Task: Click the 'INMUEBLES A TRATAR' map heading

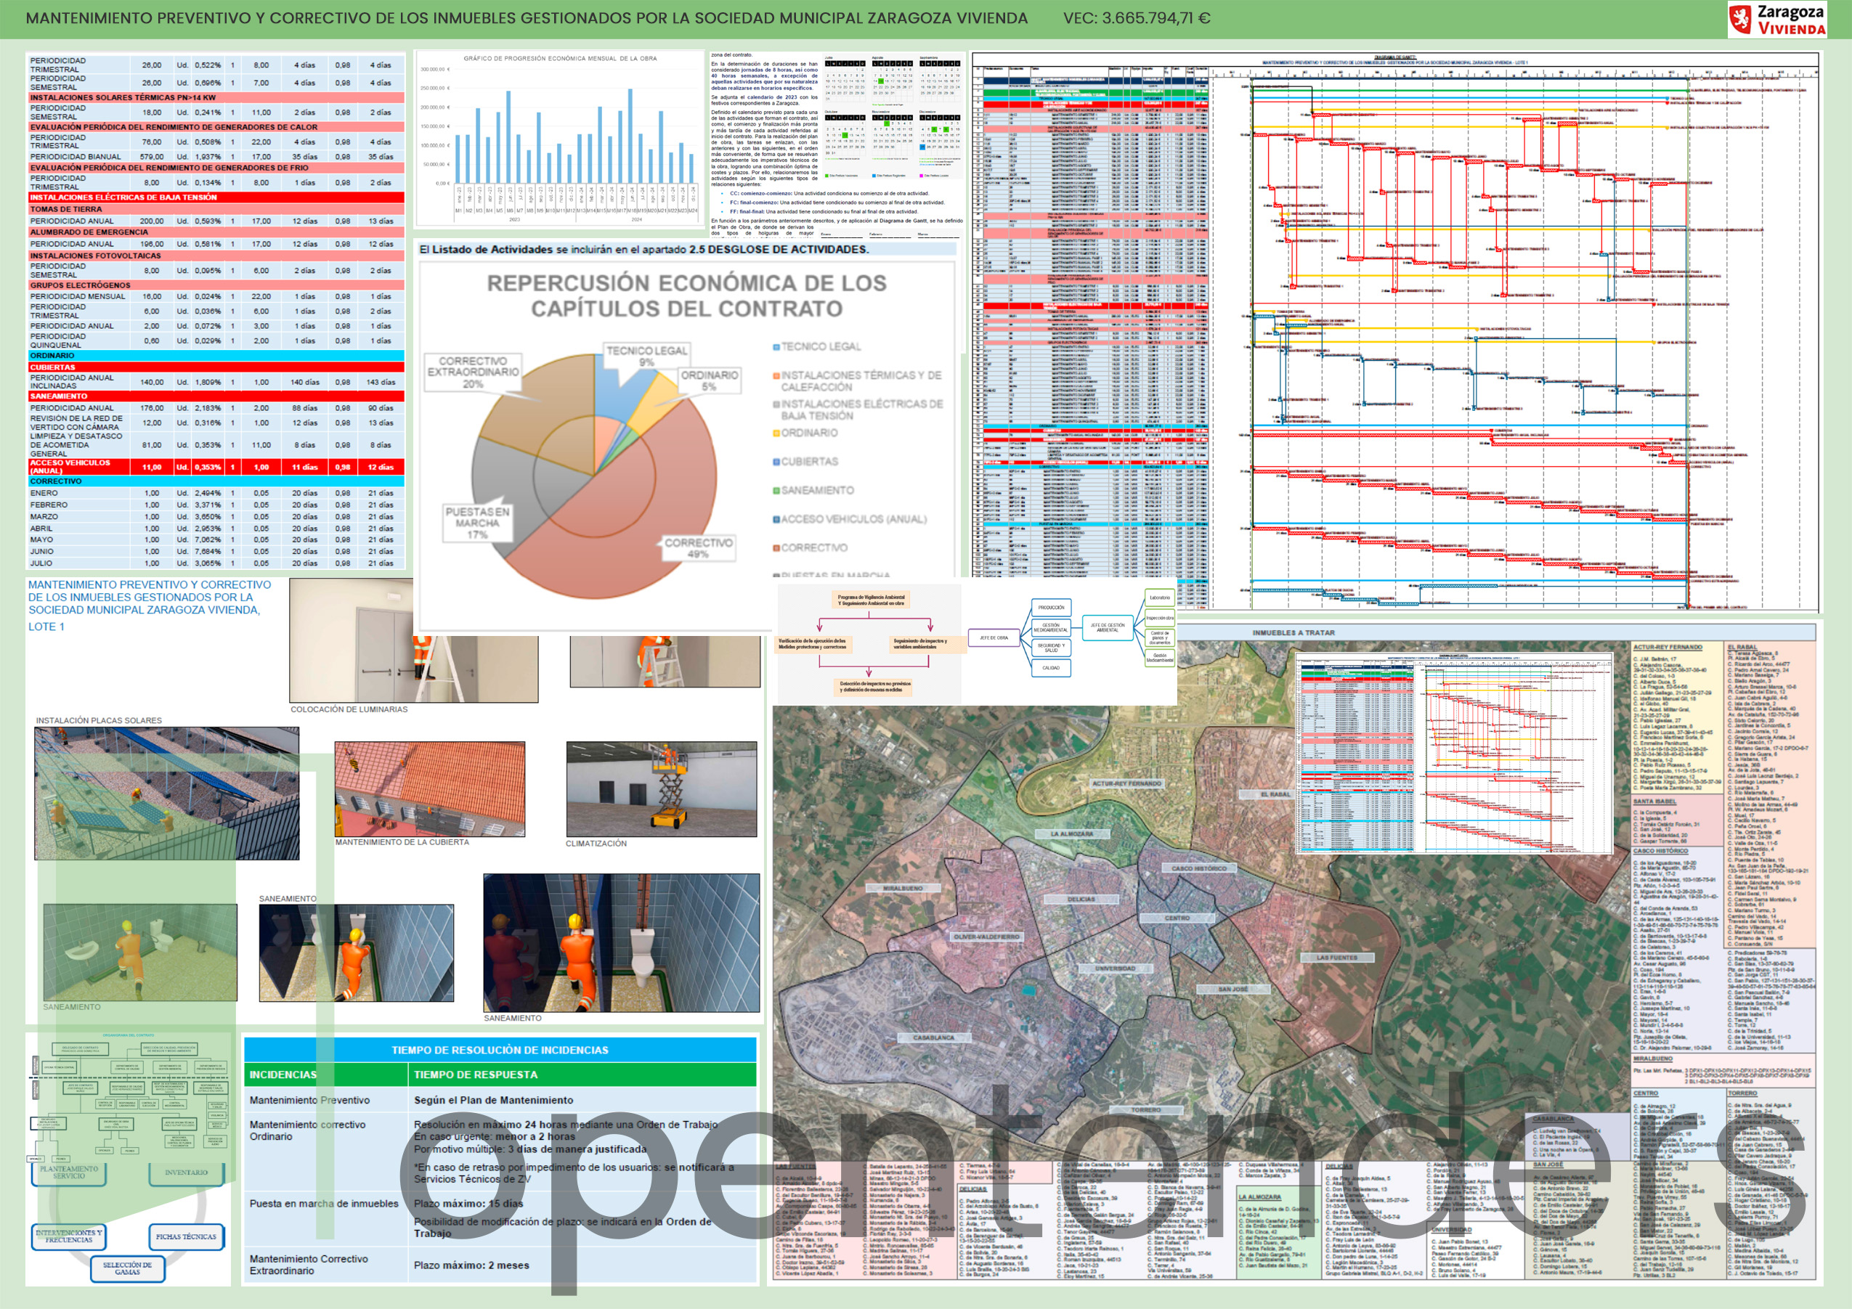Action: tap(1293, 633)
